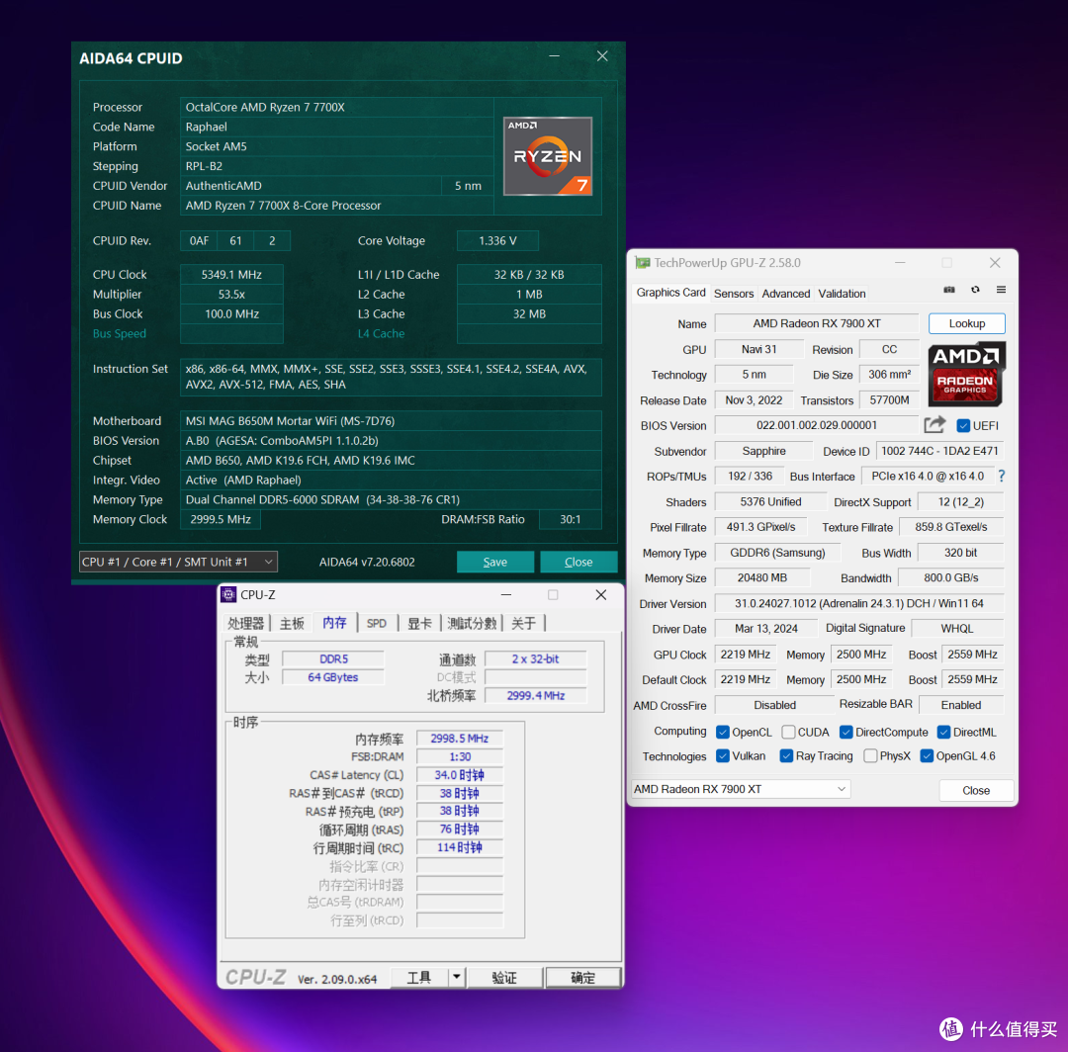The image size is (1068, 1052).
Task: Click the 验证 button in CPU-Z
Action: pyautogui.click(x=504, y=977)
